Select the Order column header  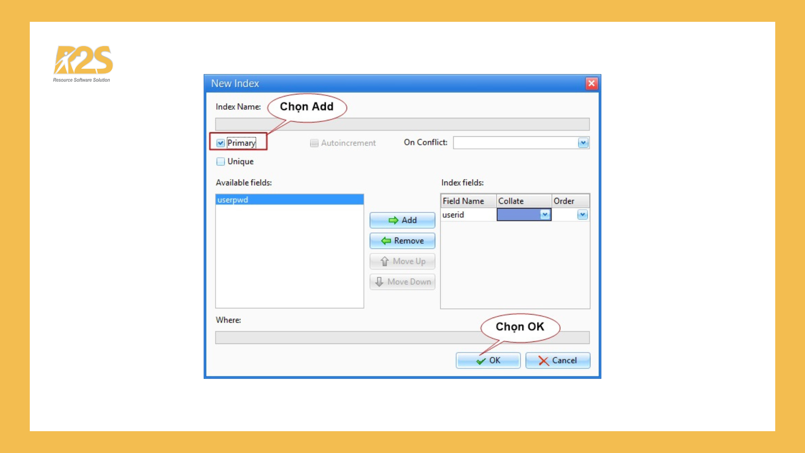point(564,200)
